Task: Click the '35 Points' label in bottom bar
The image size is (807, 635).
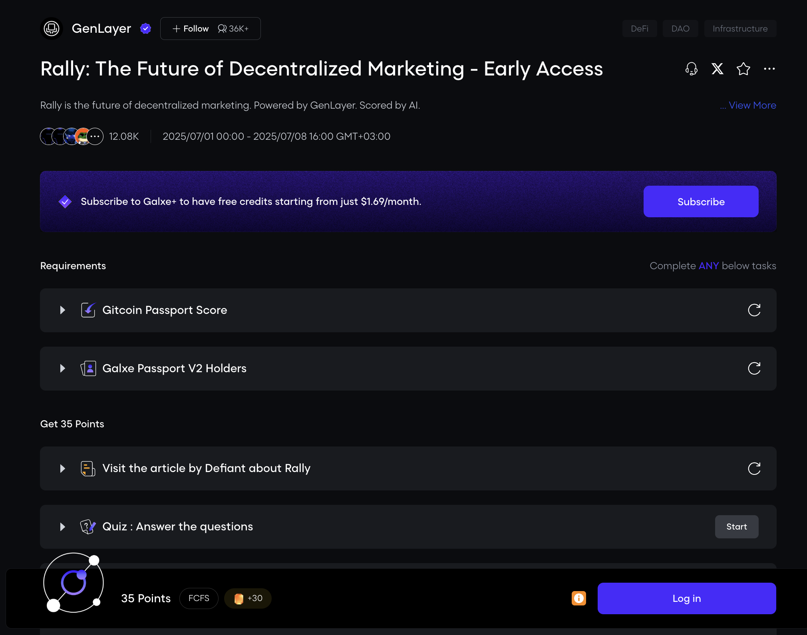Action: coord(146,598)
